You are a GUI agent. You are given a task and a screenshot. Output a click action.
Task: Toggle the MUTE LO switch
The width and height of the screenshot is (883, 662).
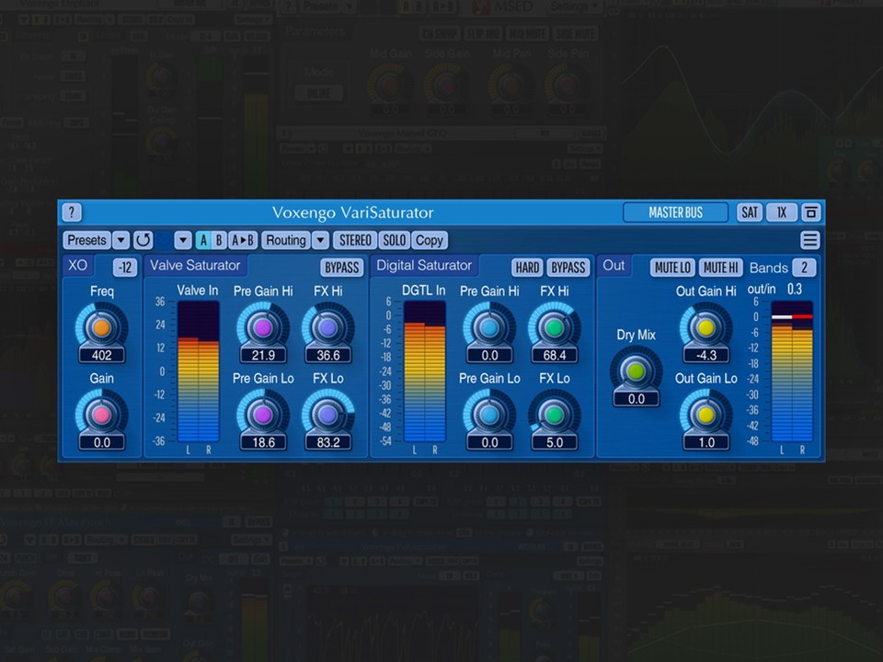[x=672, y=268]
